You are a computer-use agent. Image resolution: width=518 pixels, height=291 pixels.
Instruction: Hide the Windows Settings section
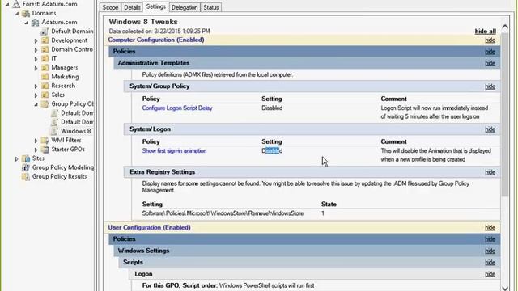tap(490, 251)
